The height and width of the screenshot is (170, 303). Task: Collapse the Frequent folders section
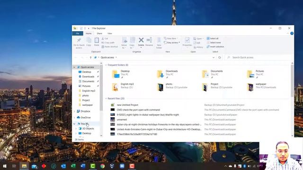tap(106, 65)
